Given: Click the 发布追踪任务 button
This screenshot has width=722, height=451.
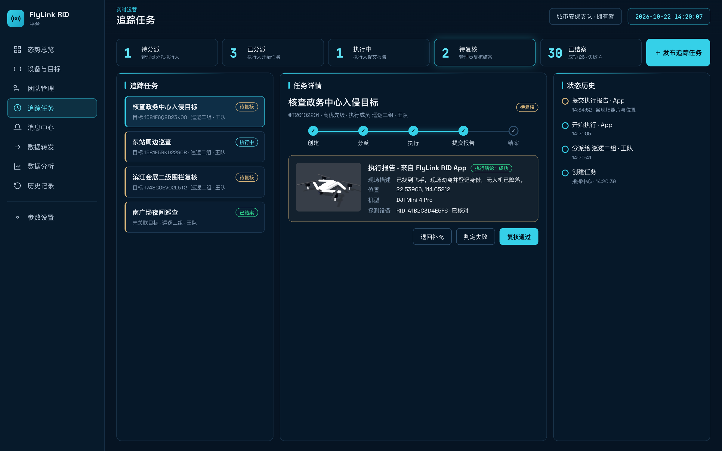Looking at the screenshot, I should click(x=678, y=53).
